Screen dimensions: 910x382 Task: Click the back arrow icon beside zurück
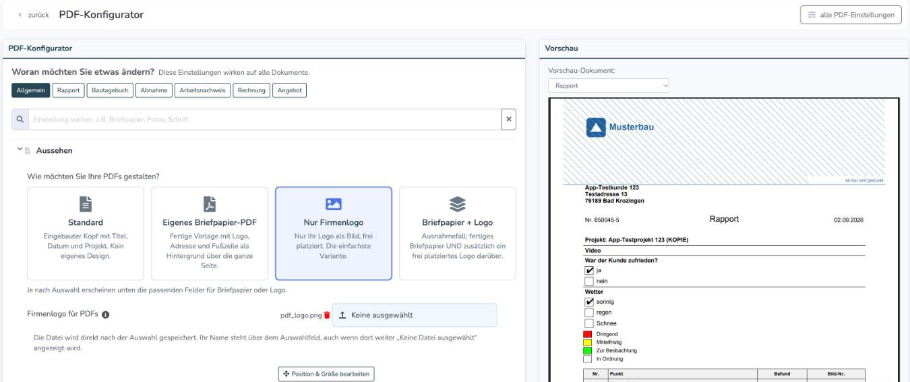(20, 15)
